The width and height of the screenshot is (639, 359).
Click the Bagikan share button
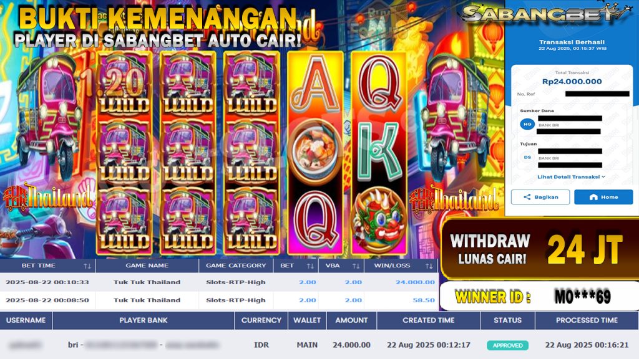540,197
